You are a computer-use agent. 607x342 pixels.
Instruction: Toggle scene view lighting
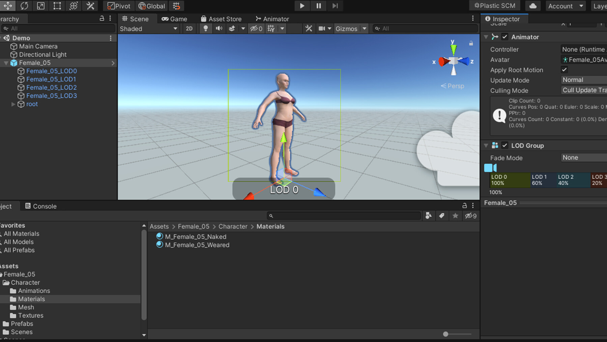pyautogui.click(x=206, y=28)
